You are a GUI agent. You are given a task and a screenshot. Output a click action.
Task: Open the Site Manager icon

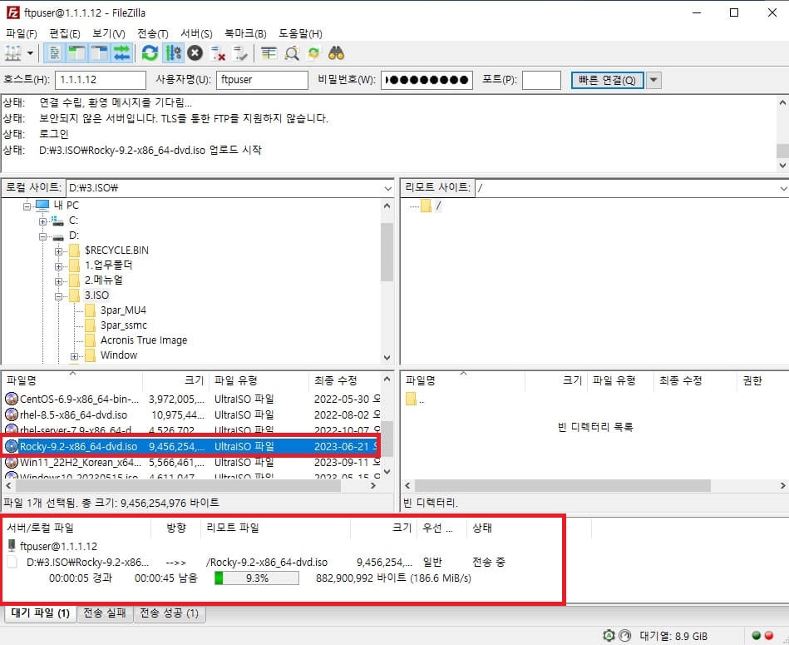pos(12,53)
